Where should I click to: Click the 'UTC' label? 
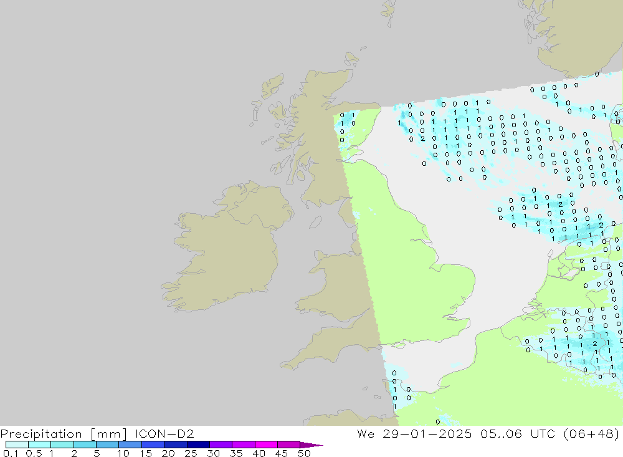pyautogui.click(x=543, y=433)
